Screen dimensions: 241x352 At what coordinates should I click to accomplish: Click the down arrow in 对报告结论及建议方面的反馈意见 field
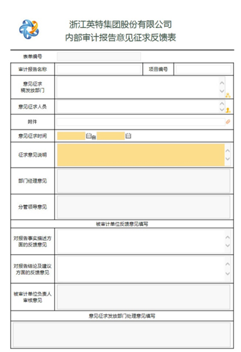coord(228,274)
